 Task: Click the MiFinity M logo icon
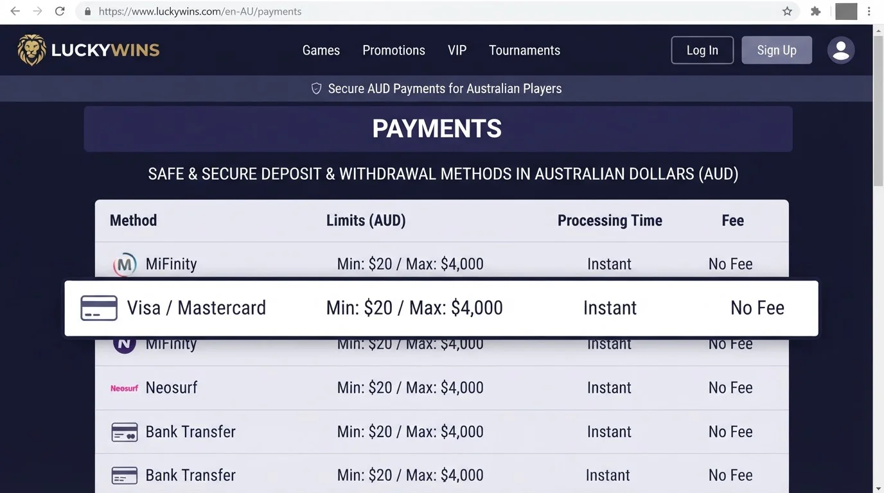click(125, 264)
